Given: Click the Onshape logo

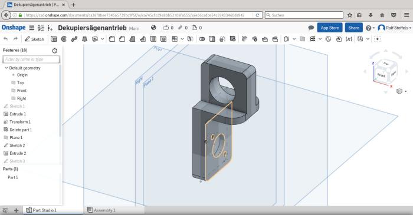Looking at the screenshot, I should coord(14,28).
